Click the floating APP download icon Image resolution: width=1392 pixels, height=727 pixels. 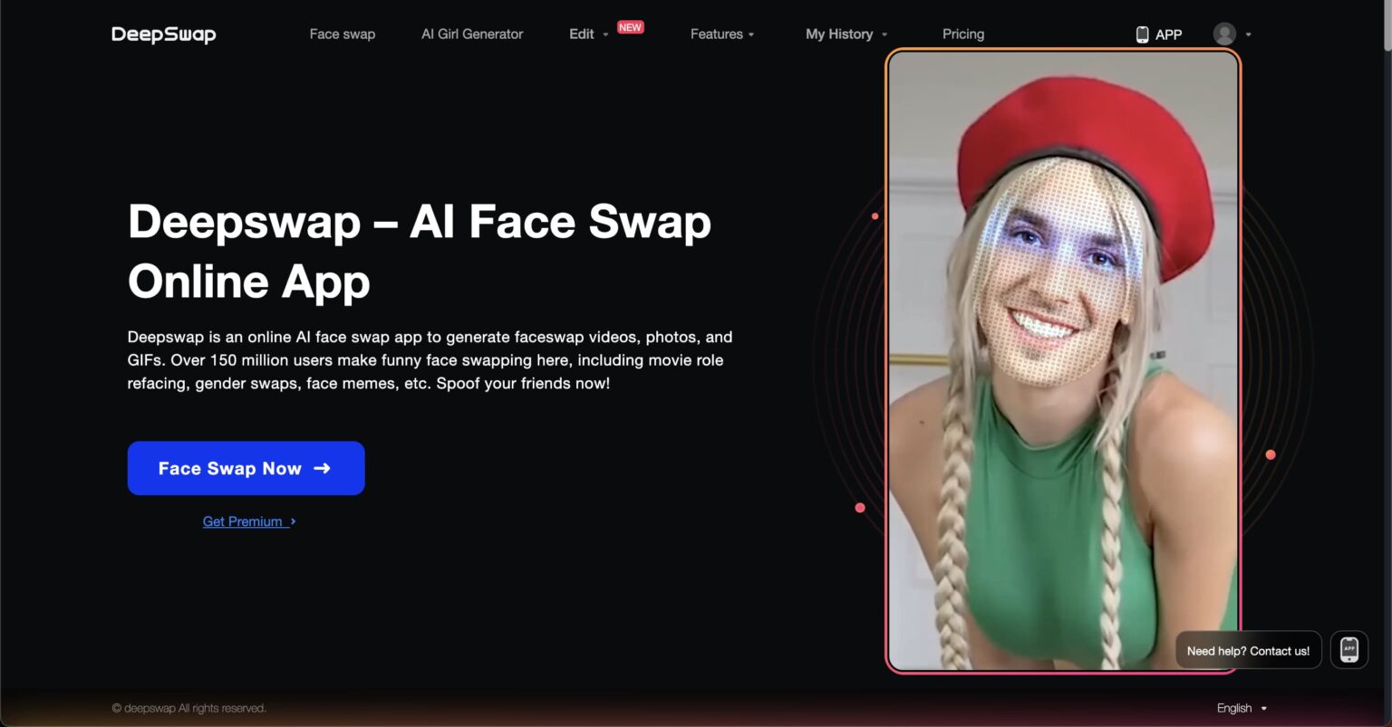pyautogui.click(x=1348, y=650)
